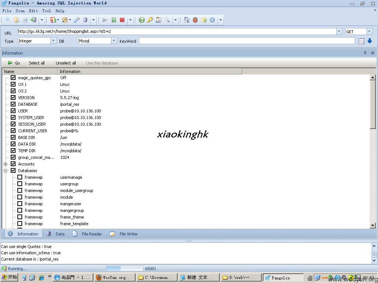Click the home page icon

[186, 20]
